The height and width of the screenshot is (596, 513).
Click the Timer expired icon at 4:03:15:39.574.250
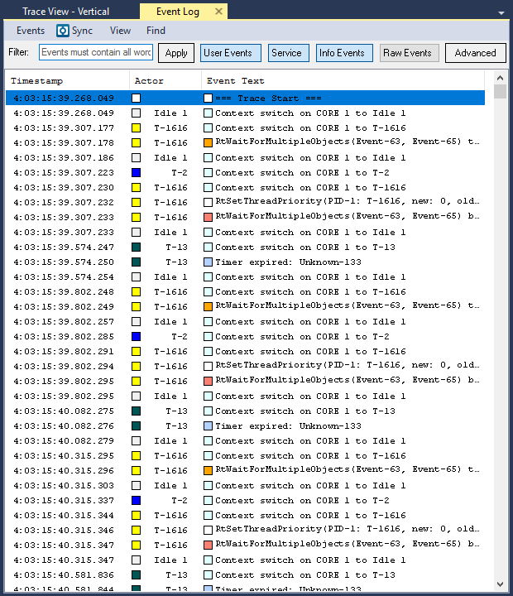coord(209,262)
